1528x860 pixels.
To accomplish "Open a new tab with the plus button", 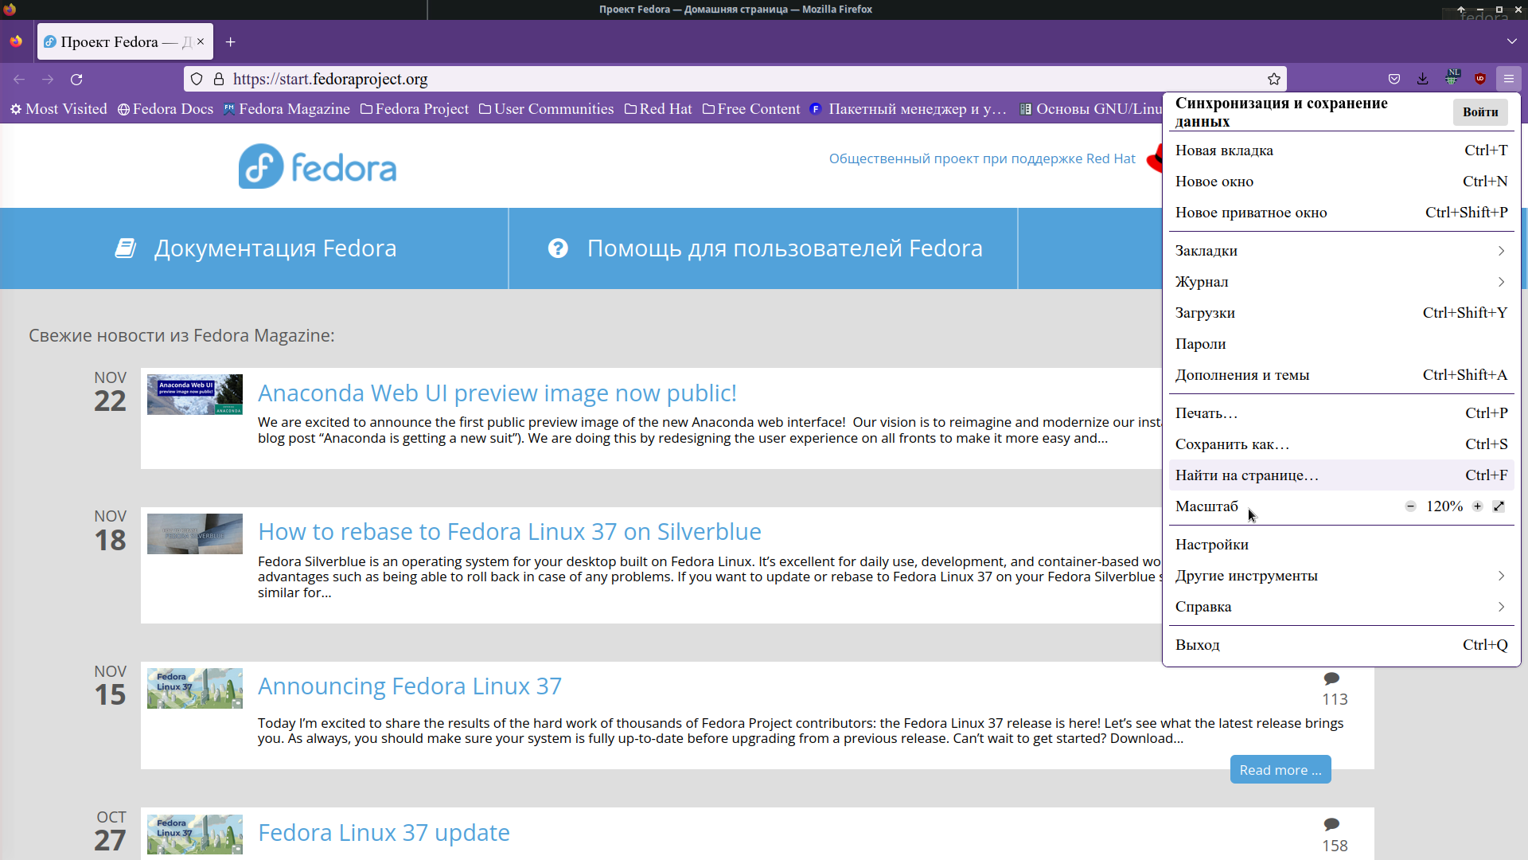I will coord(231,42).
